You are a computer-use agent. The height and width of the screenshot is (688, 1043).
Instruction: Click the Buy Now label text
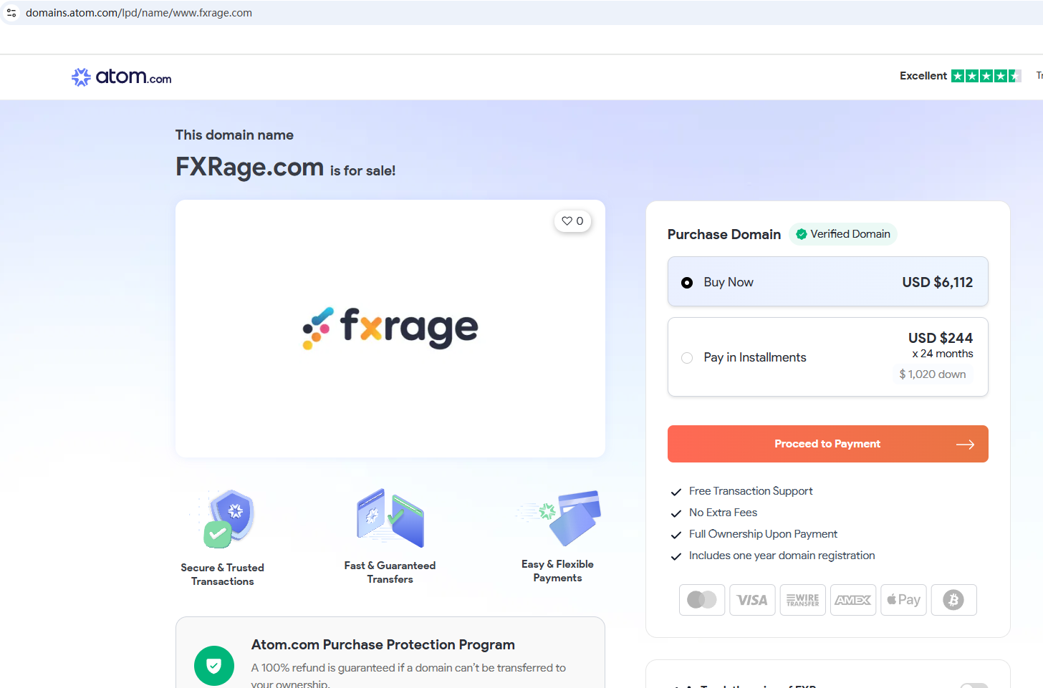[729, 282]
